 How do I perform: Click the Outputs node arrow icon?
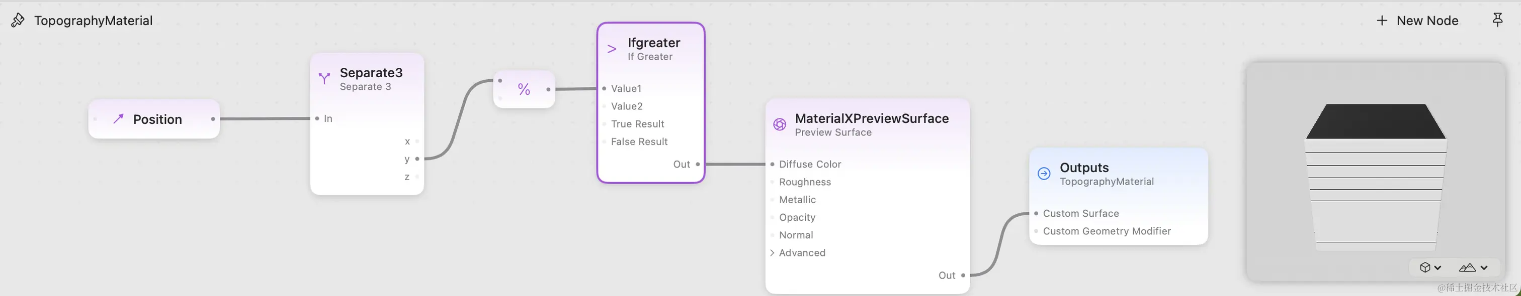click(1044, 174)
